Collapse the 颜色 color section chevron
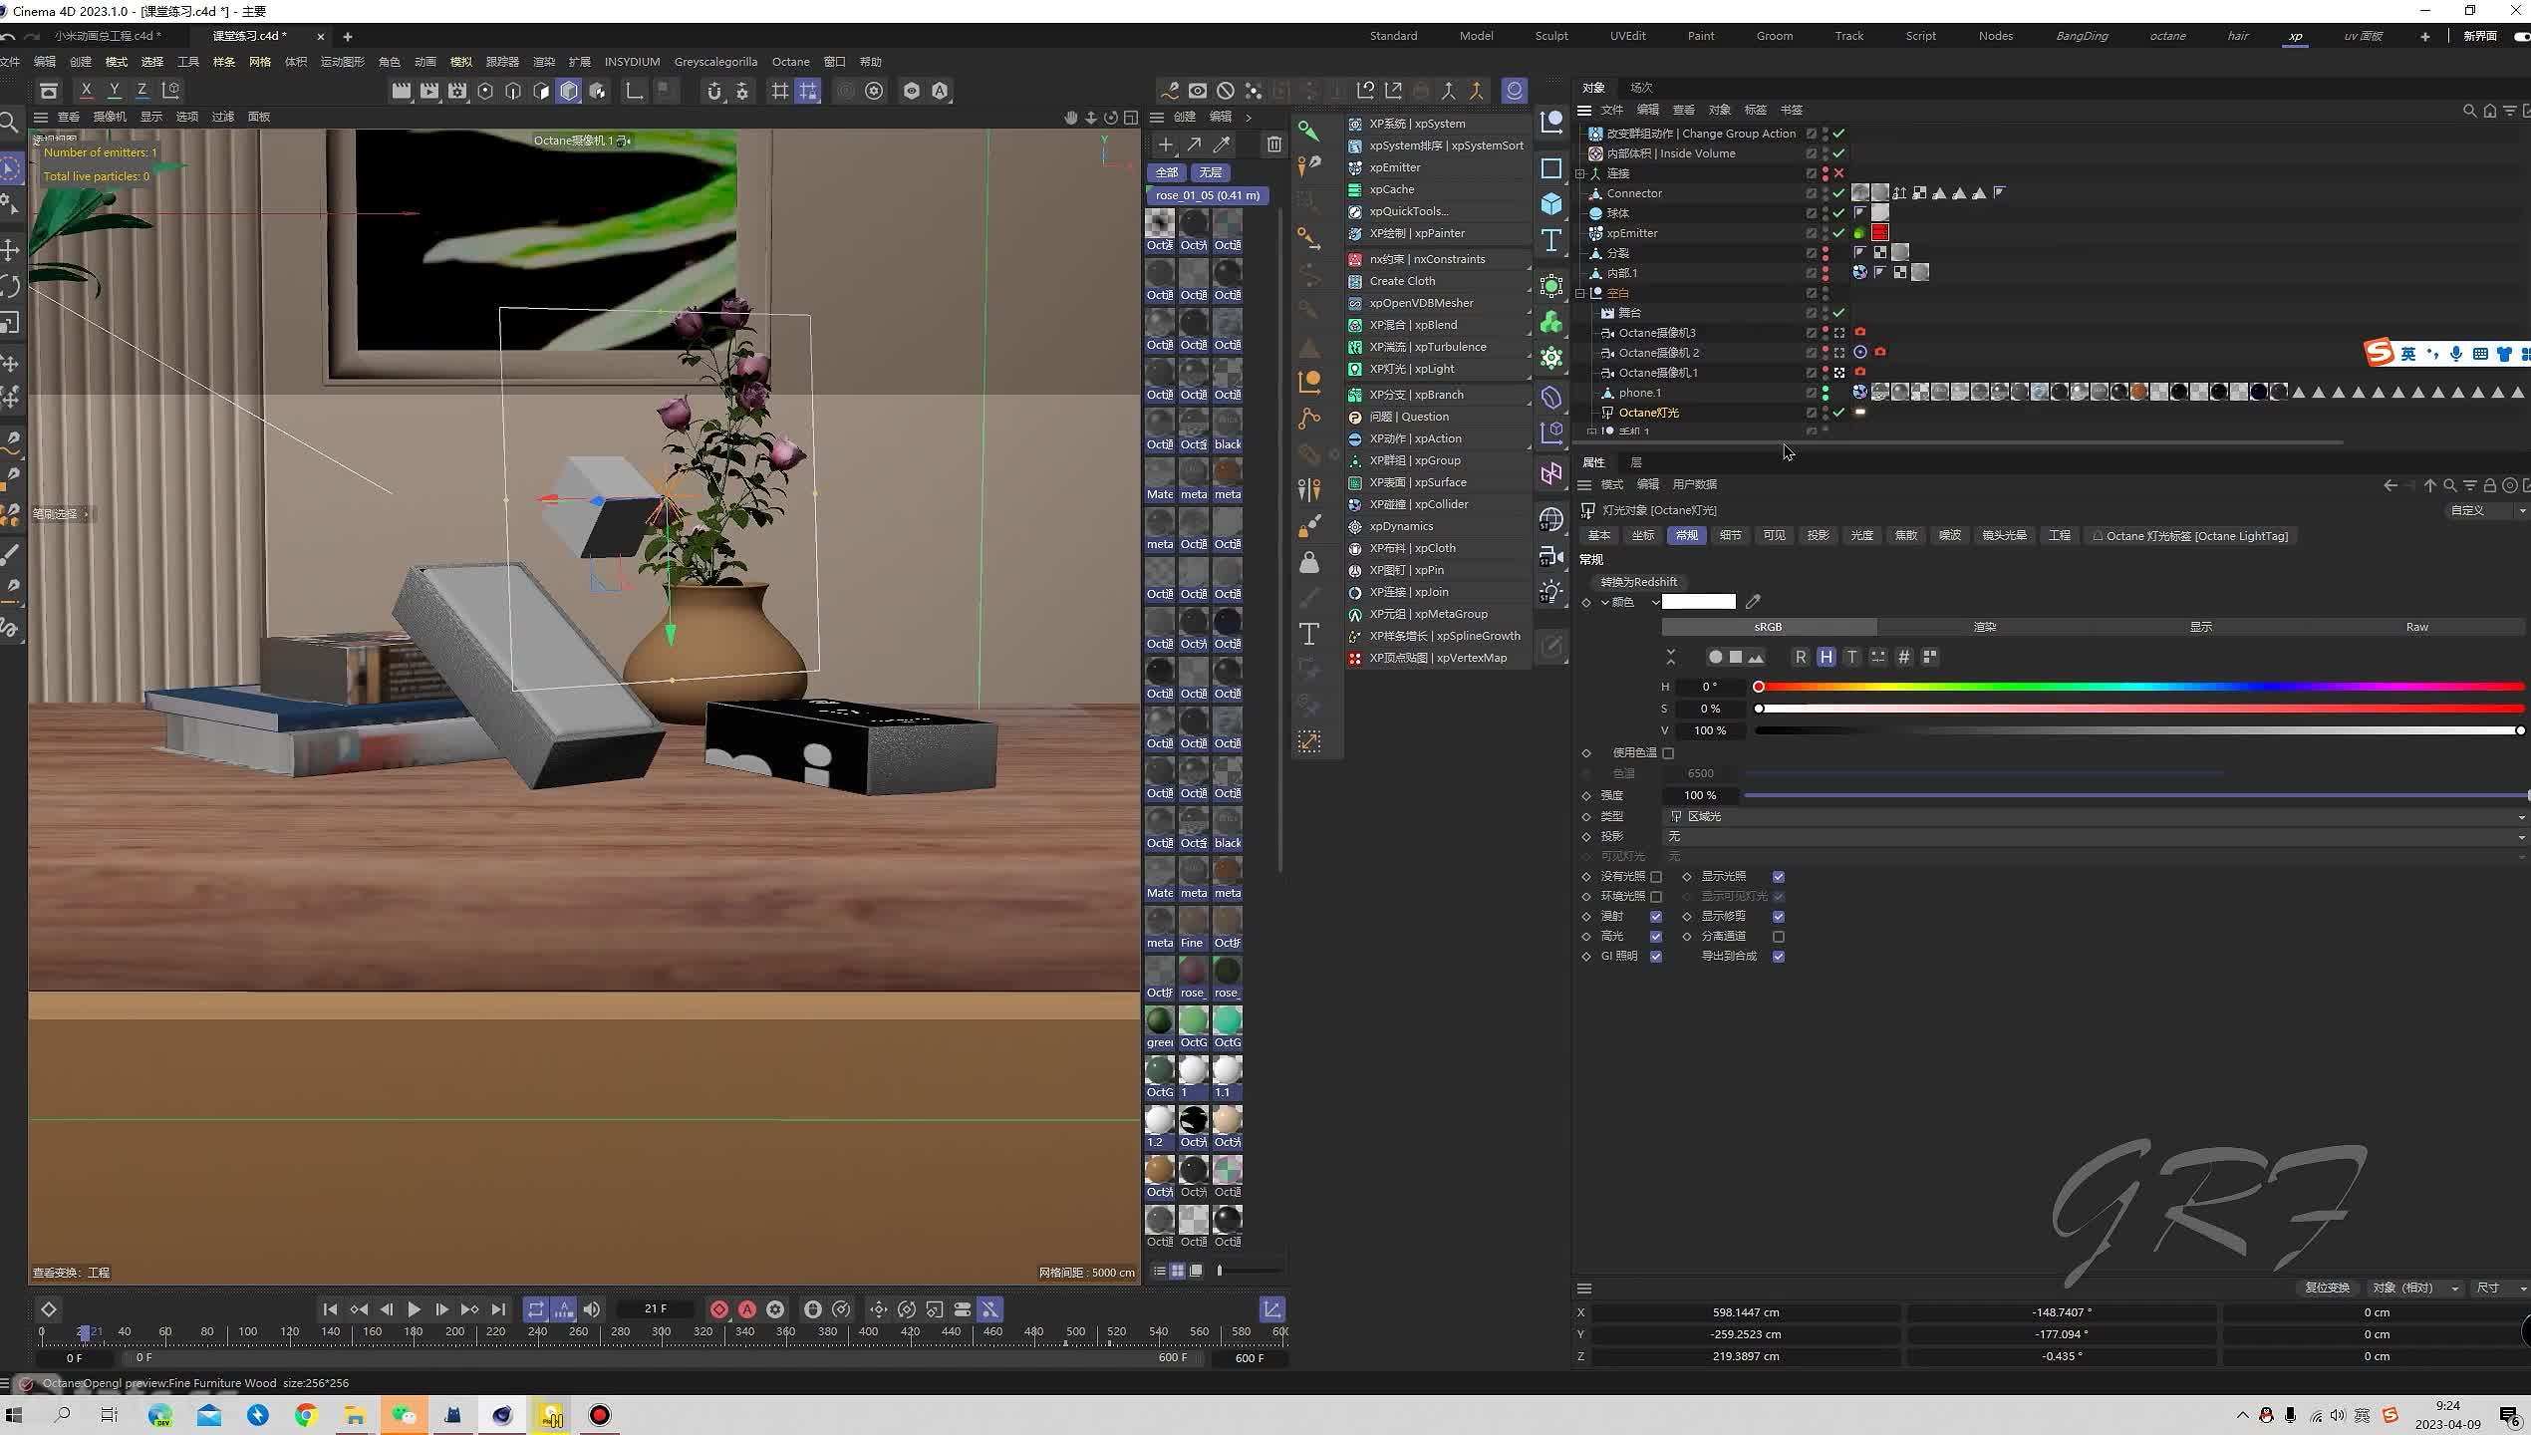 (1605, 602)
